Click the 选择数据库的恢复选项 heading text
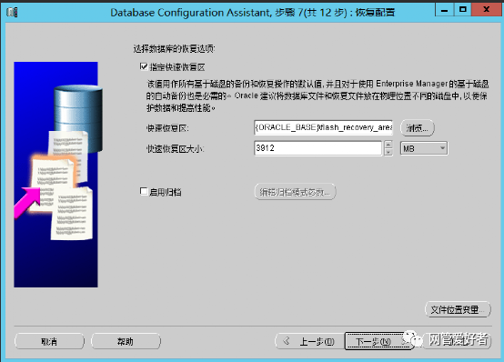Viewport: 504px width, 362px height. click(174, 49)
